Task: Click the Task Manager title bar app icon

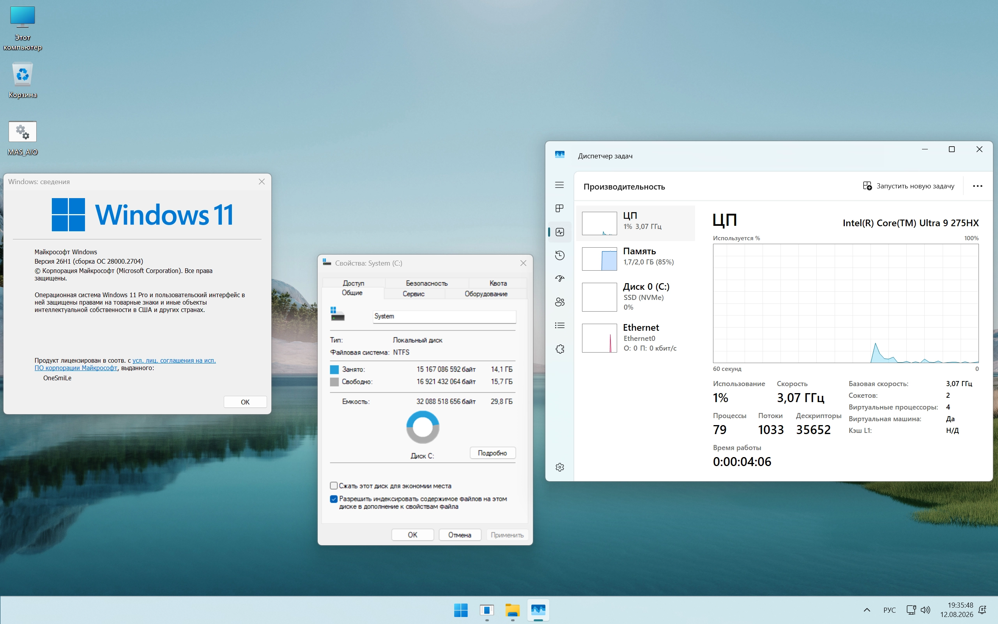Action: [560, 154]
